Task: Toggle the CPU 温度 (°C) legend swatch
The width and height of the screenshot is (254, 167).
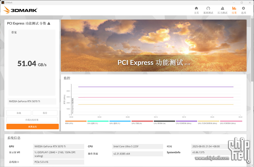Action: (x=98, y=121)
